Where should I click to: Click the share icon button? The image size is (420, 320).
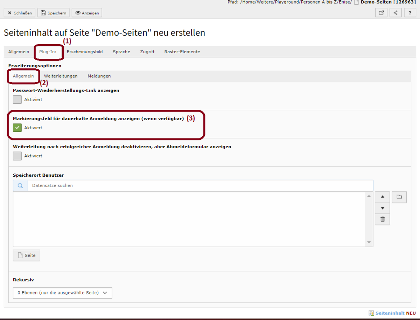coord(395,13)
